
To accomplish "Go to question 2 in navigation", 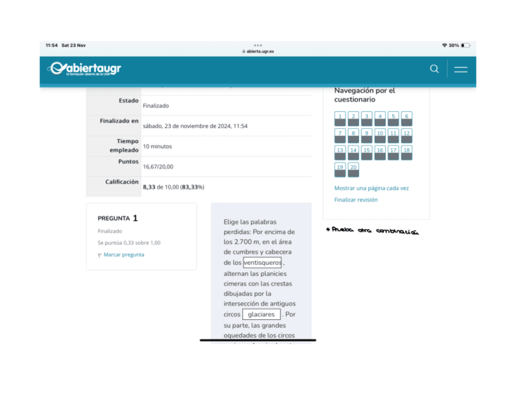I will pyautogui.click(x=353, y=119).
